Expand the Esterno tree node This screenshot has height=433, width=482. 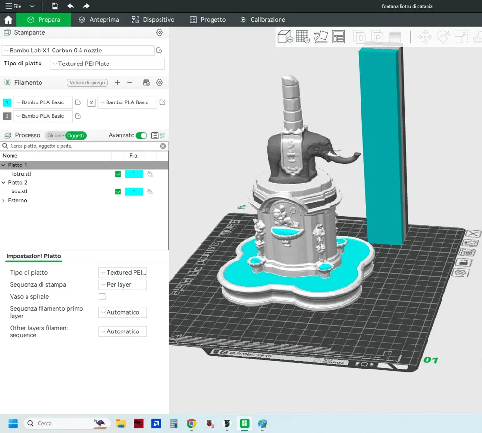point(4,201)
